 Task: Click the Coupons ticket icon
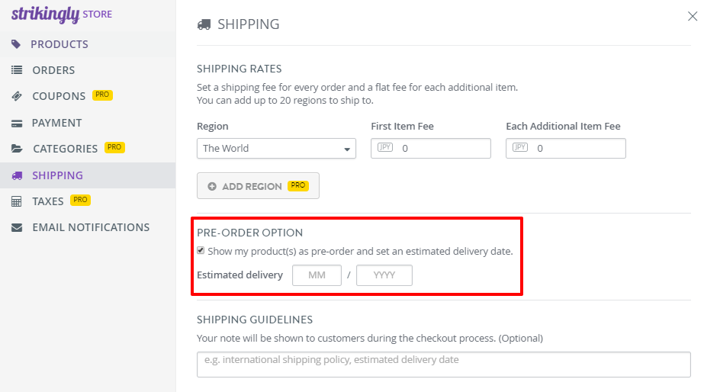(17, 96)
